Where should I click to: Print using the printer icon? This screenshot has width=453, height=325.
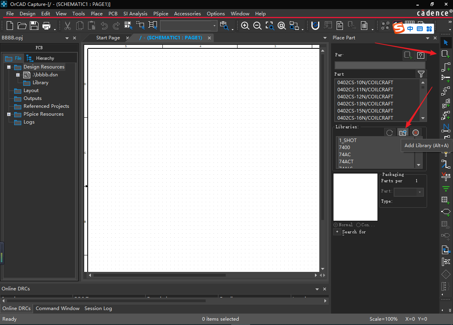(46, 26)
